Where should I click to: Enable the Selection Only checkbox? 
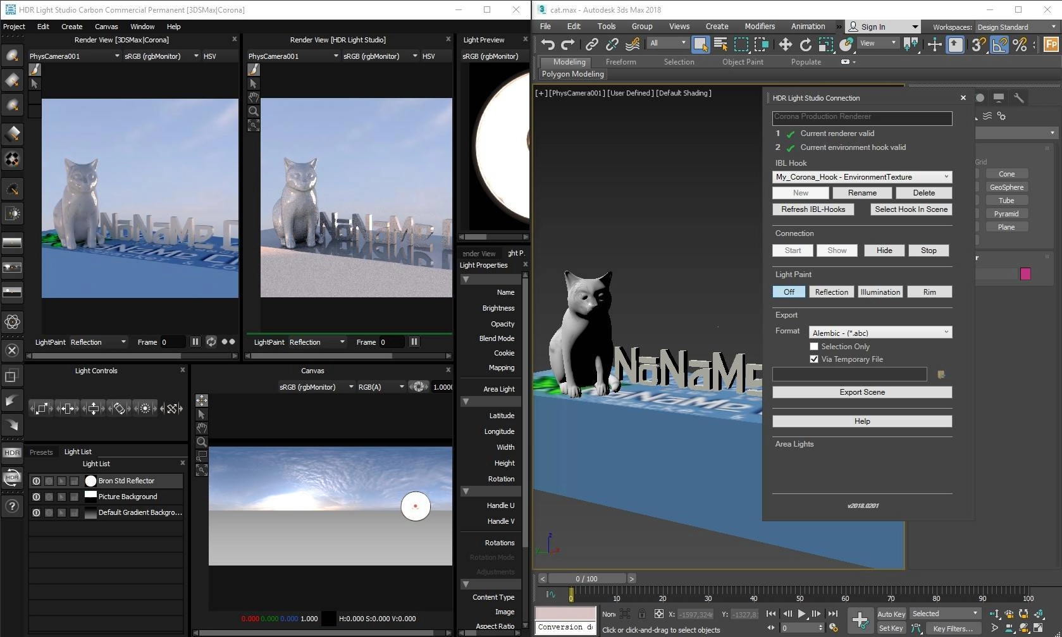pos(814,347)
